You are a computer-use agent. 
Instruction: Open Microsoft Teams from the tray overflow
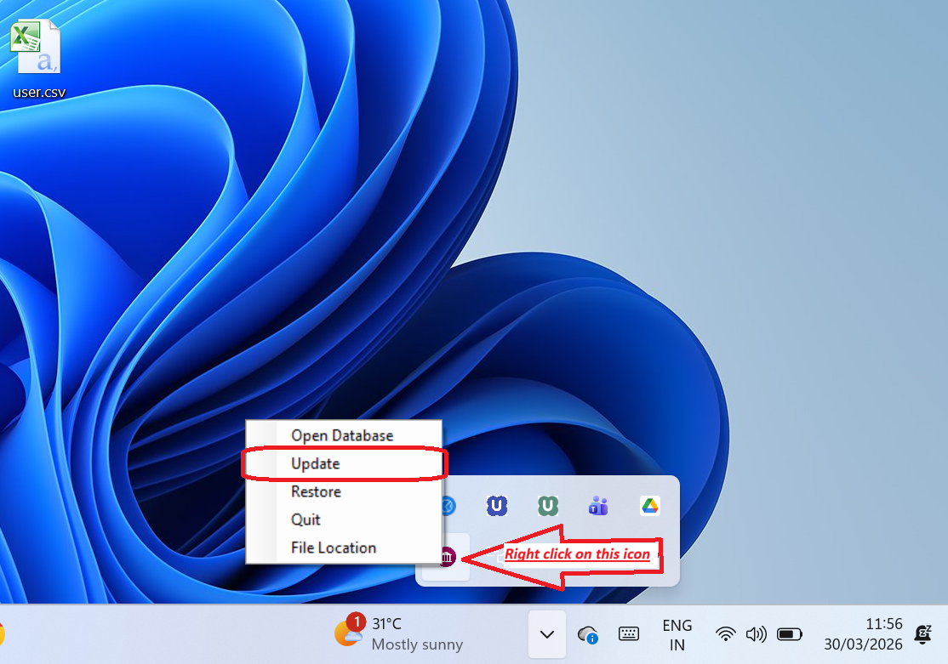point(598,506)
